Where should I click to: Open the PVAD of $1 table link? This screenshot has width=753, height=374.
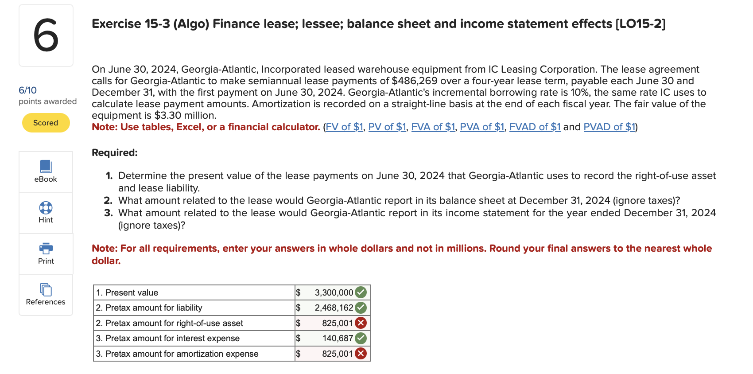pyautogui.click(x=609, y=127)
